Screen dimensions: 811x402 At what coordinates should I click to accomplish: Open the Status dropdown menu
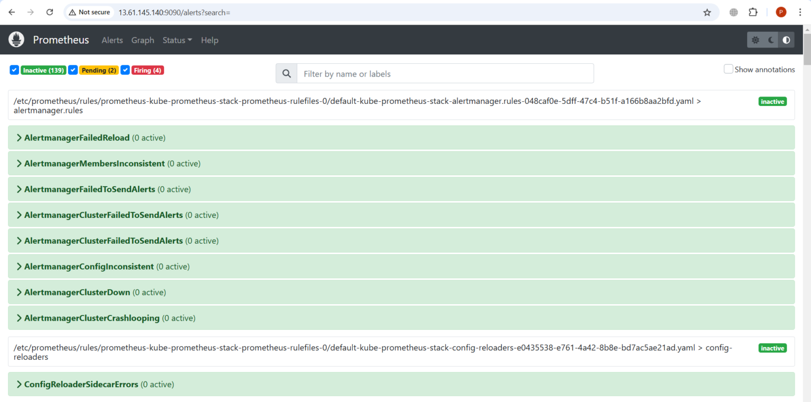tap(177, 40)
